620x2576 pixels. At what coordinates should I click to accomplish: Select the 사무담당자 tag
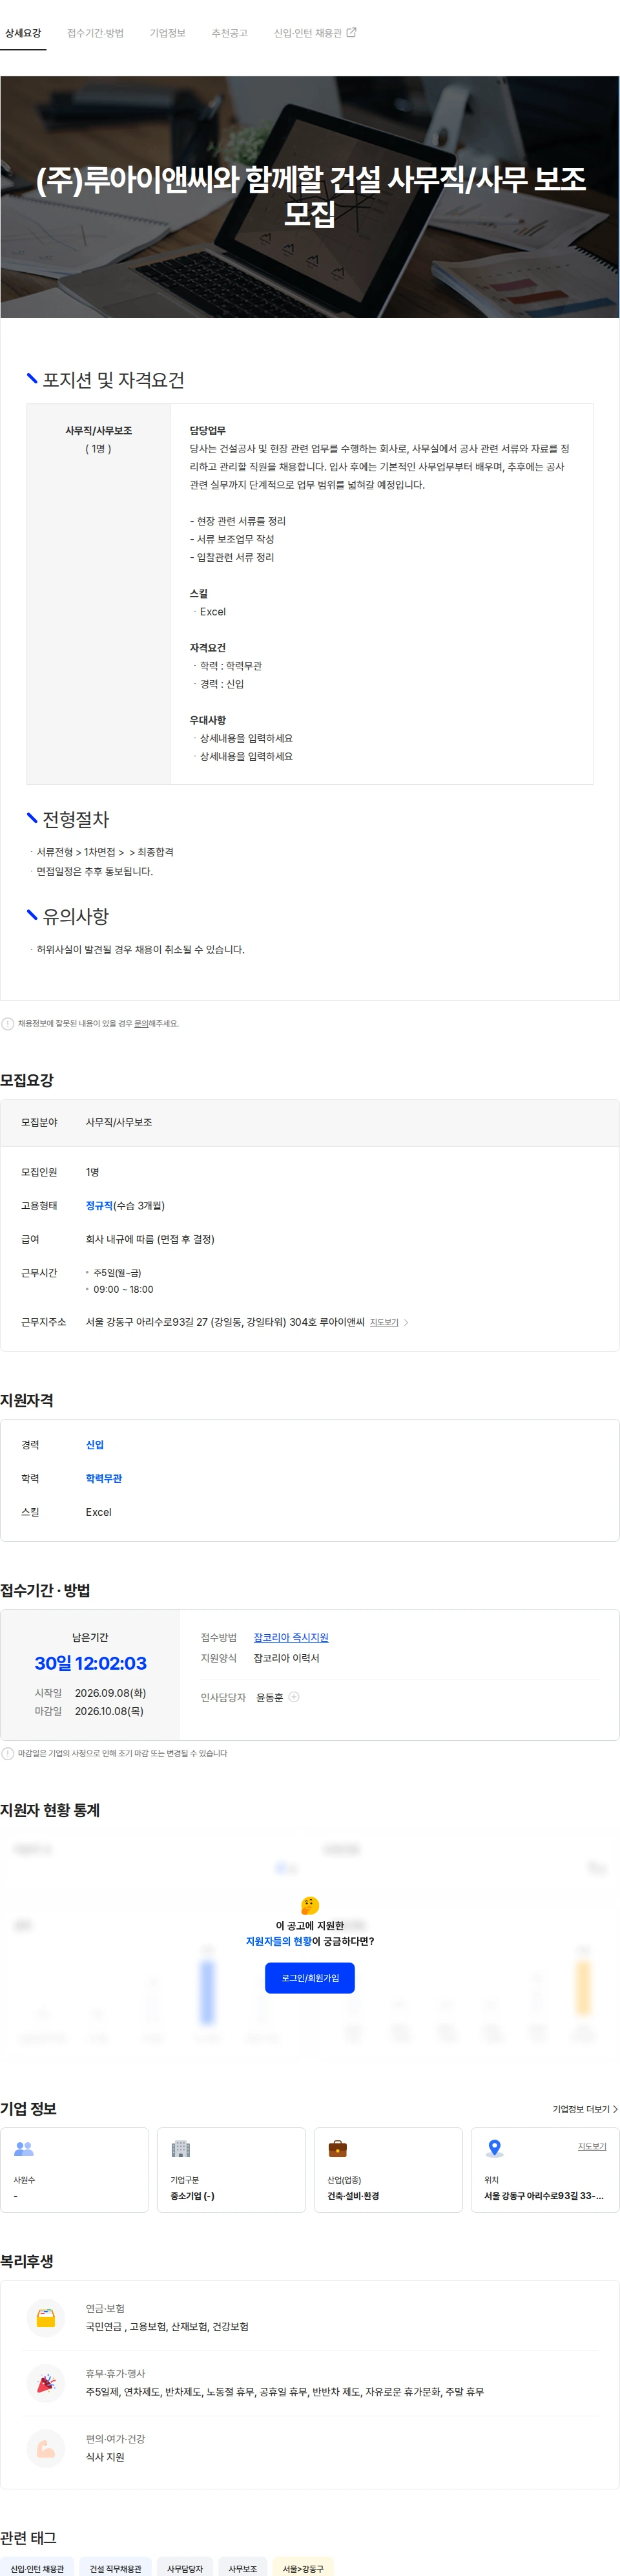tap(185, 2568)
